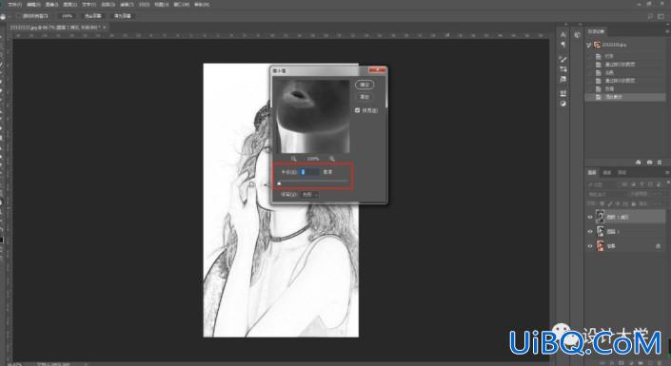Click the filter preview thumbnail in dialog
The image size is (671, 366).
[312, 116]
